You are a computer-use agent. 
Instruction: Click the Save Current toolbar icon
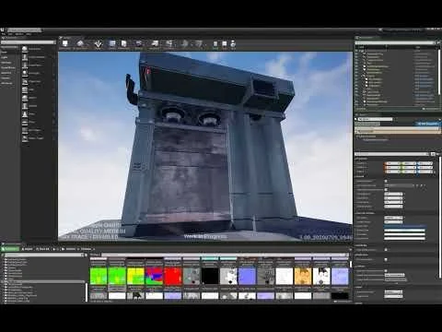click(65, 44)
